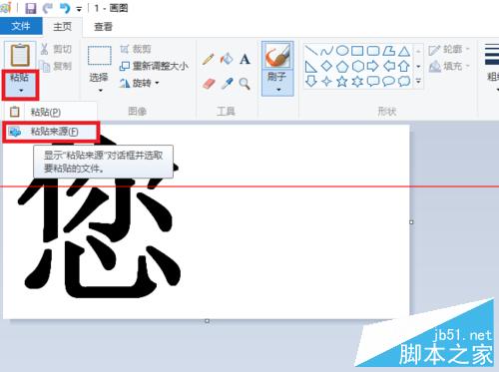Select the right triangle shape
Screen dimensions: 499x372
310,66
